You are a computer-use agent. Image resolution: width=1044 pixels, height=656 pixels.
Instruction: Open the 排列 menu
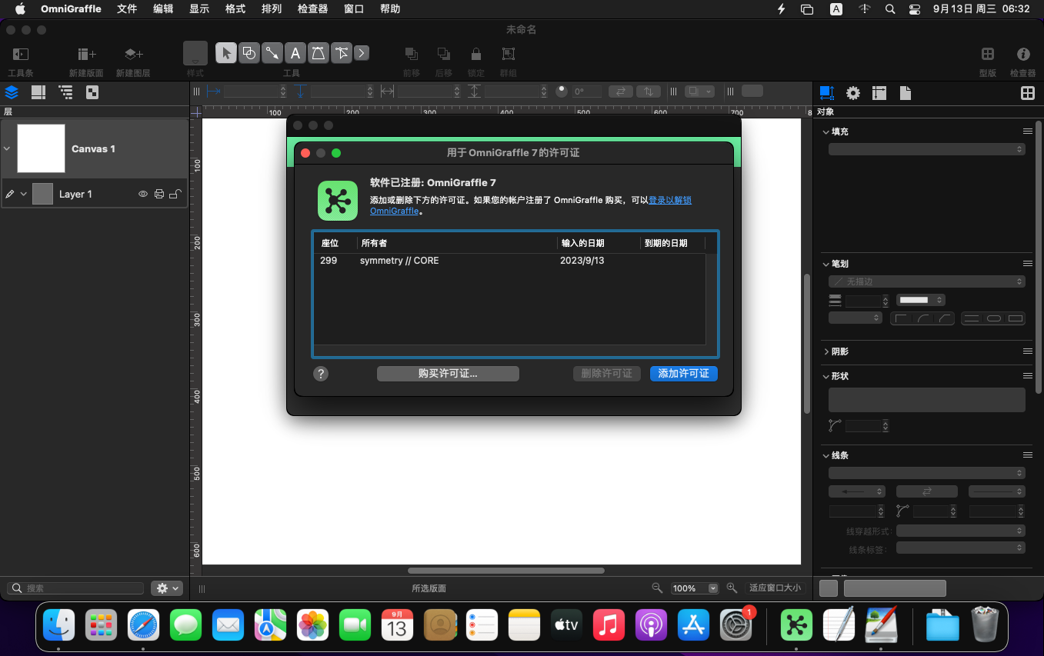click(272, 9)
